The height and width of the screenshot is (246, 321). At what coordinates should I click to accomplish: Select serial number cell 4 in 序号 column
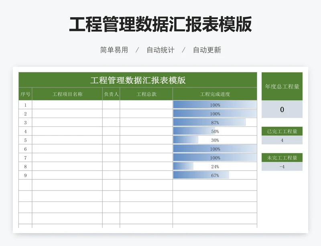(x=25, y=131)
